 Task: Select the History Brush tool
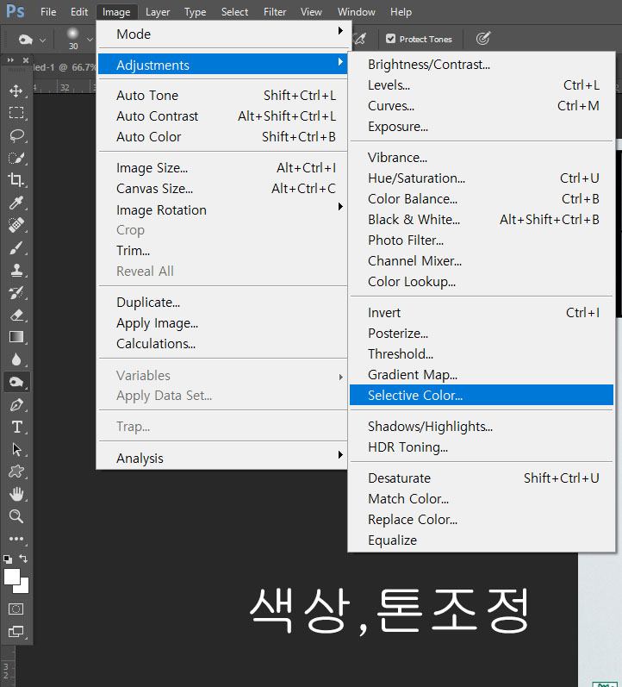[x=16, y=292]
